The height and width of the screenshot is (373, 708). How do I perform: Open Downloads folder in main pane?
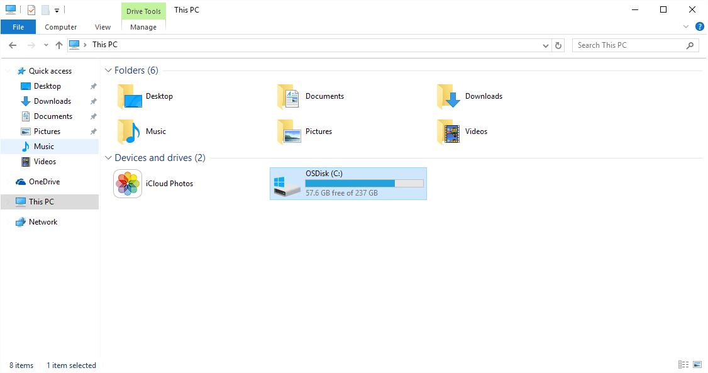coord(448,96)
